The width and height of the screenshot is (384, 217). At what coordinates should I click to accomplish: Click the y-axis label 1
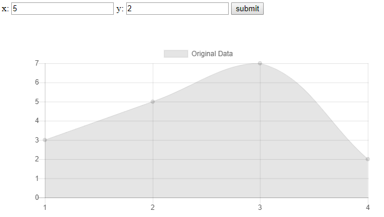coord(37,179)
